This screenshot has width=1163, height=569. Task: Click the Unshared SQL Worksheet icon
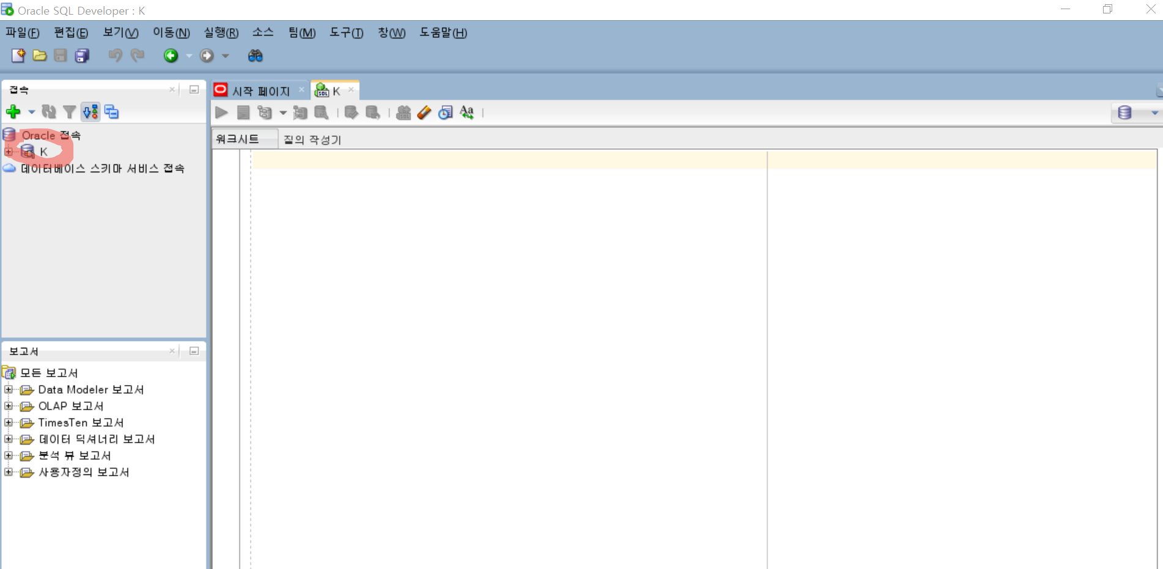[x=403, y=112]
